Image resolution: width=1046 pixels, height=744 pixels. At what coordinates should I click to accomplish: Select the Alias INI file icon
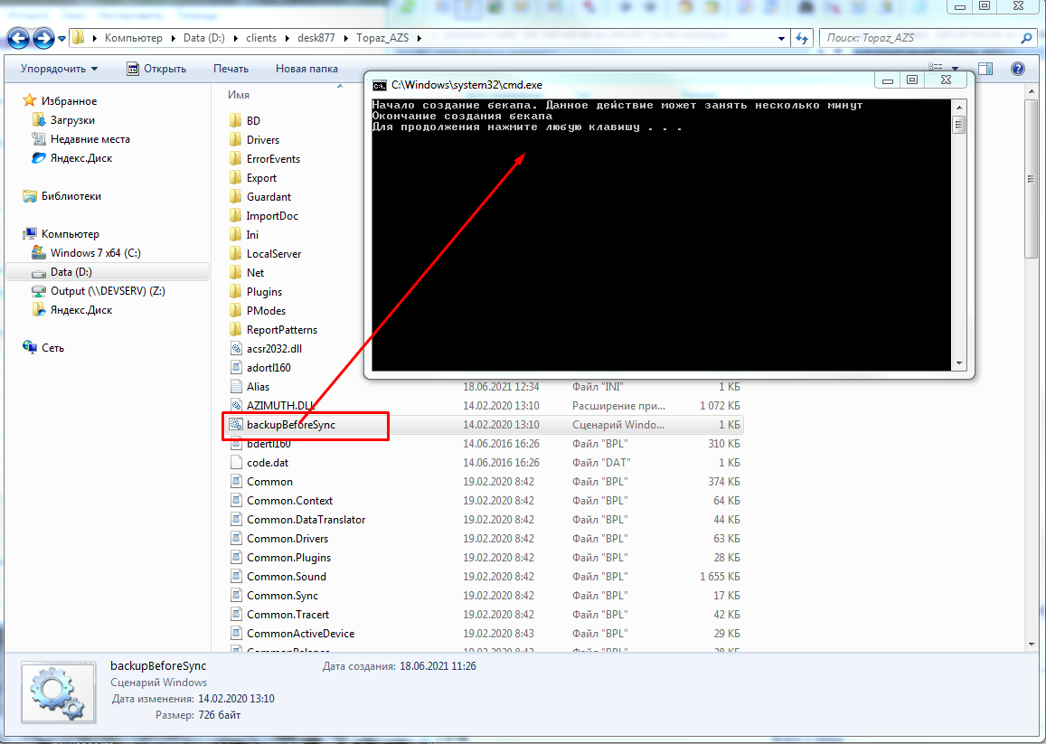coord(235,386)
